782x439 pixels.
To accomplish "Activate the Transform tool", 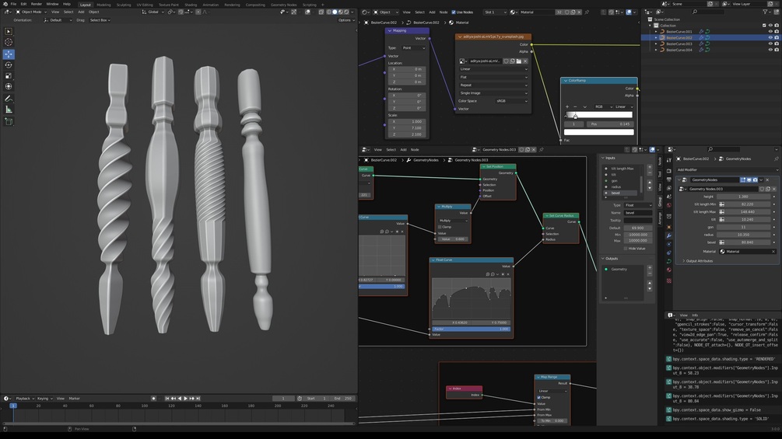I will [9, 86].
